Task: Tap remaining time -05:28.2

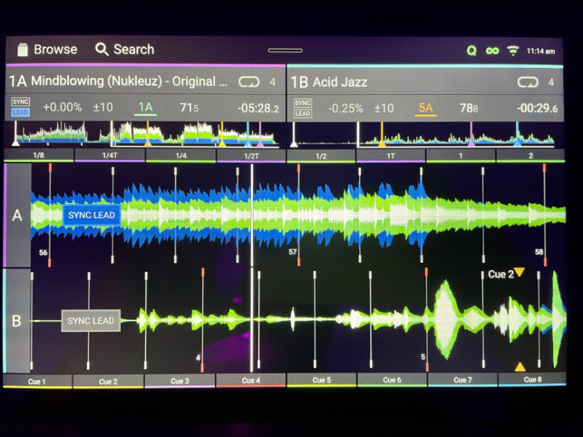Action: click(258, 108)
